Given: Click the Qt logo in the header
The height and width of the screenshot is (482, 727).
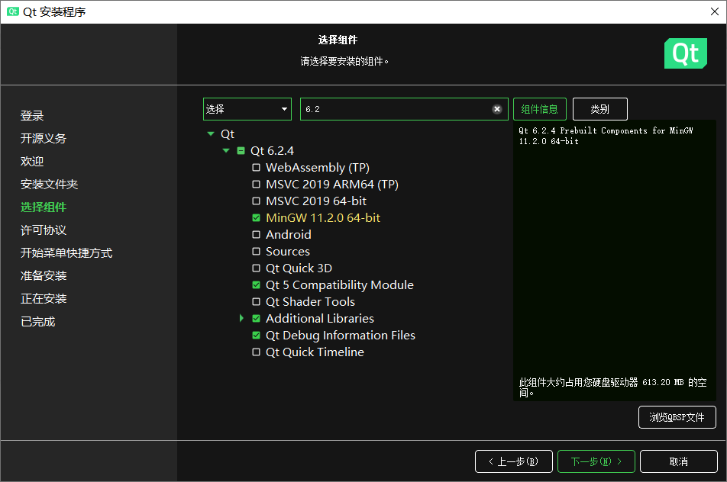Looking at the screenshot, I should point(685,53).
